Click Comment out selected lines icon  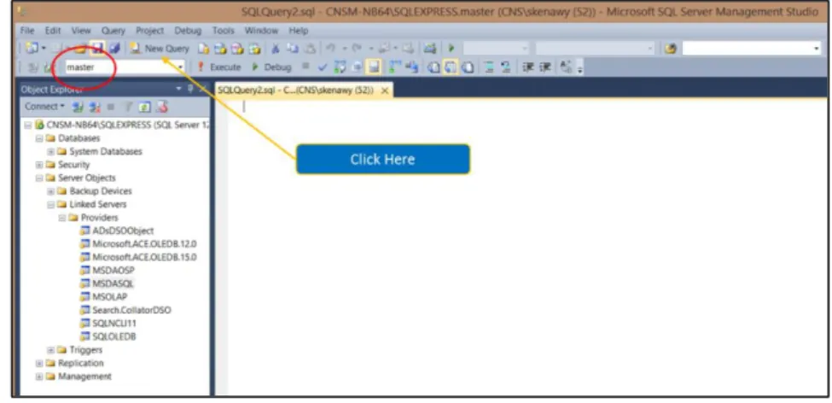click(489, 67)
